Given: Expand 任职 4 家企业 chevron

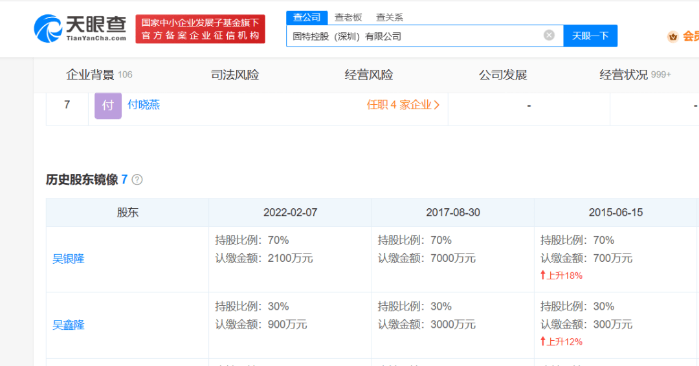Looking at the screenshot, I should (x=437, y=105).
